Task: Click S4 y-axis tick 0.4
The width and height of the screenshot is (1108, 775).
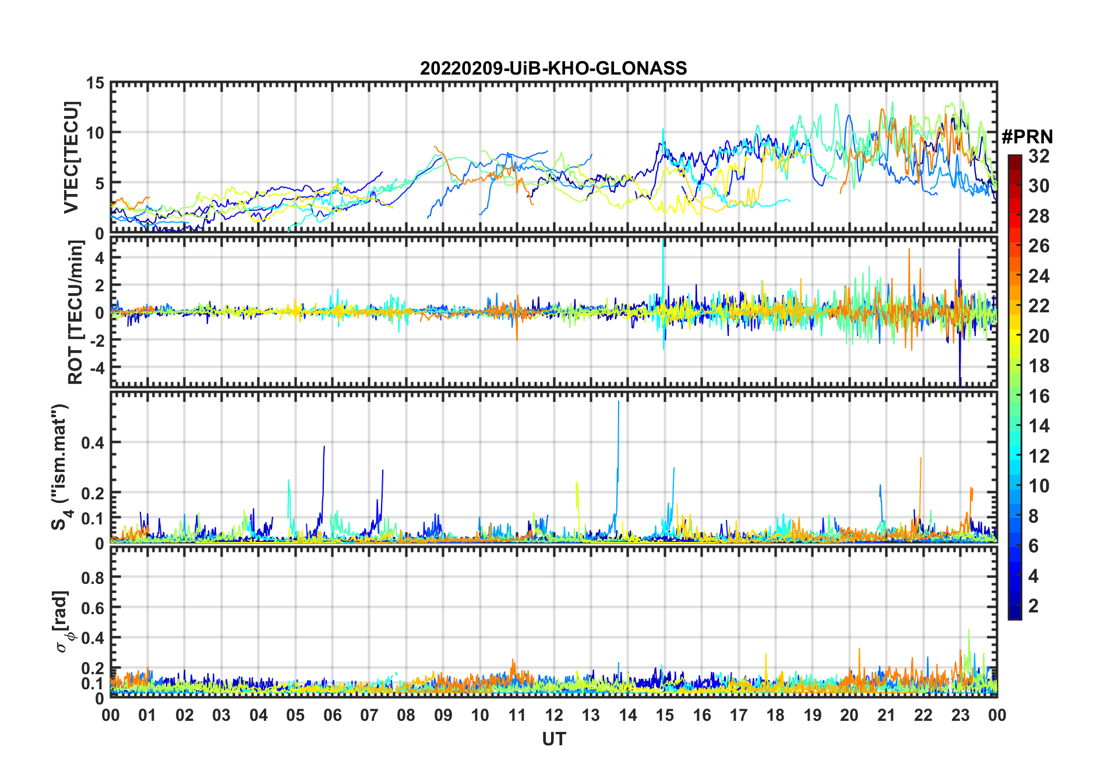Action: tap(93, 443)
